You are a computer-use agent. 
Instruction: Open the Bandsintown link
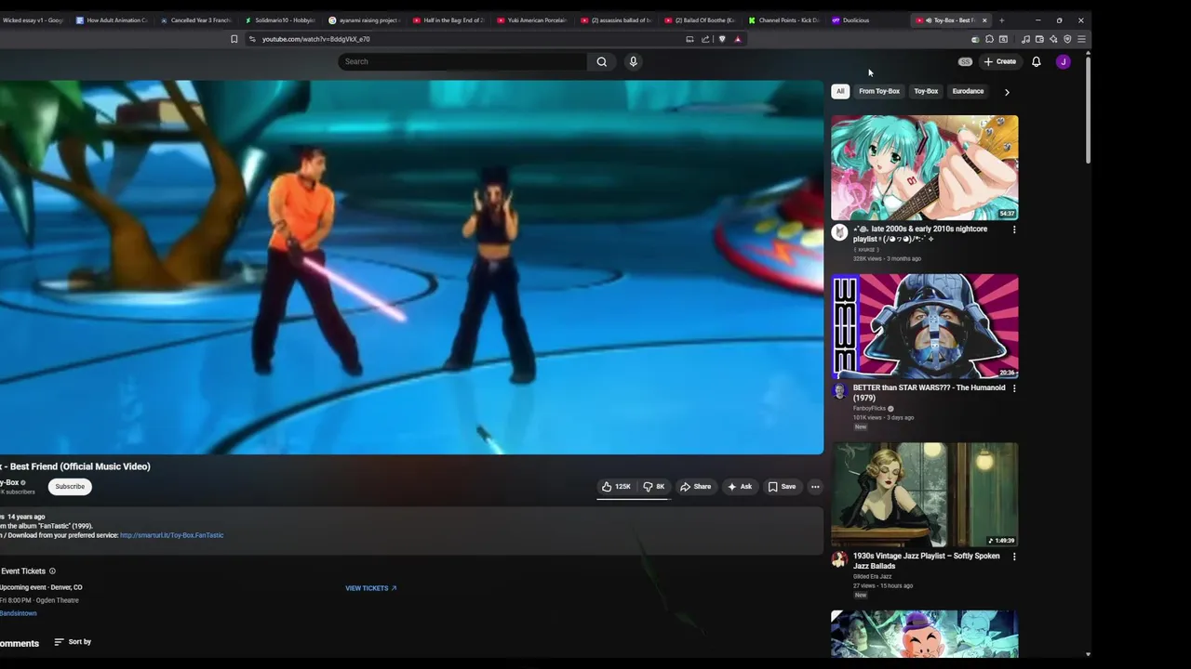(18, 613)
